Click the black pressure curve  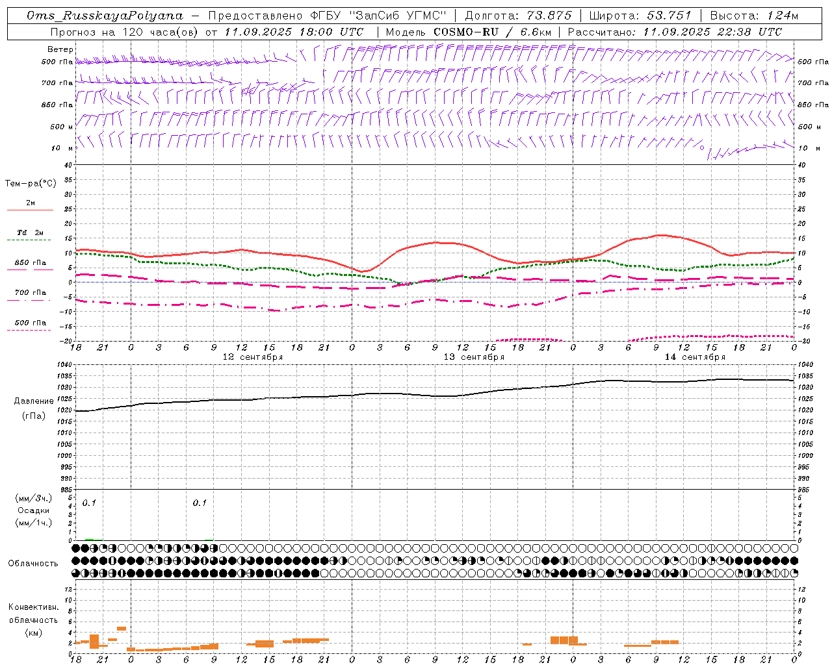pos(435,395)
